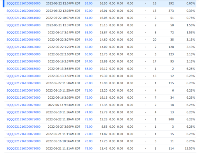This screenshot has height=153, width=199.
Task: Select the last price 16.50
Action: coord(103,3)
